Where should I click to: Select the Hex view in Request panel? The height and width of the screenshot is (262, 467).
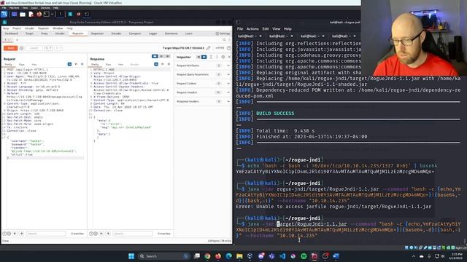point(34,65)
